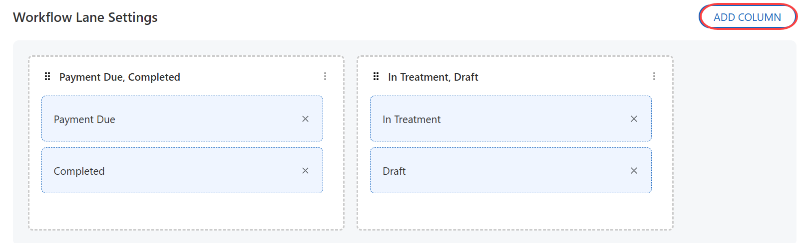Grab drag handle of In Treatment, Draft column
Screen dimensions: 803x243
coord(376,76)
